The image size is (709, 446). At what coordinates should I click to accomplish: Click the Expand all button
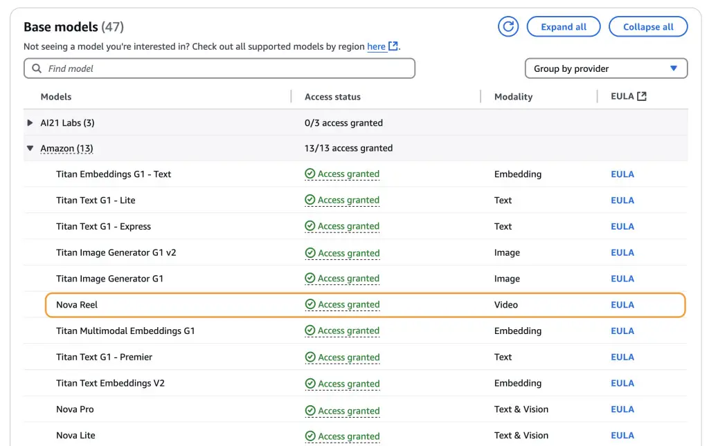click(564, 27)
